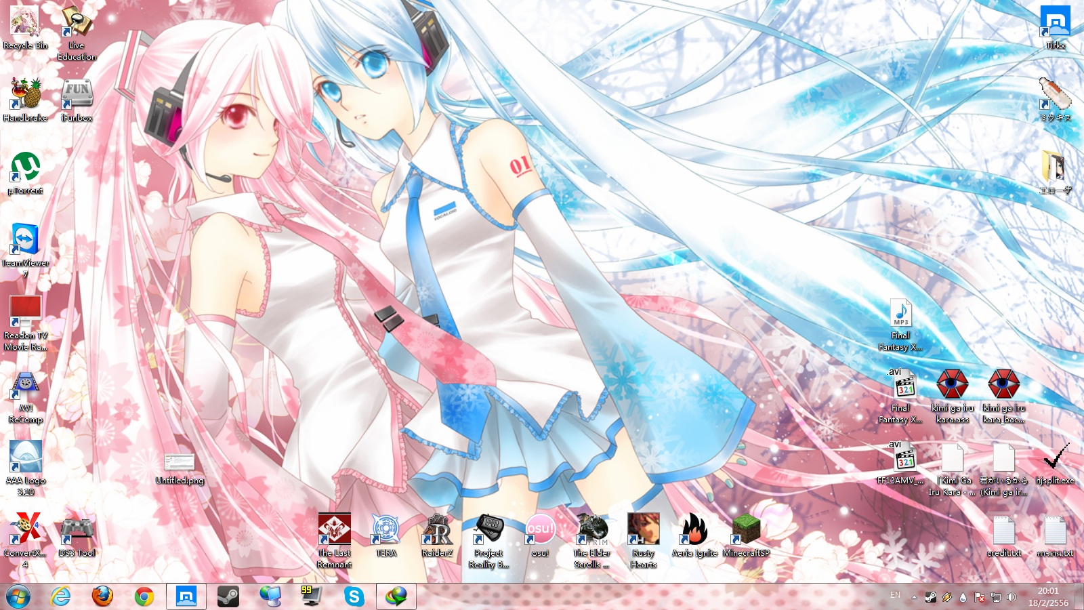Select the FF13AMV avi video file
The image size is (1084, 610).
[900, 464]
